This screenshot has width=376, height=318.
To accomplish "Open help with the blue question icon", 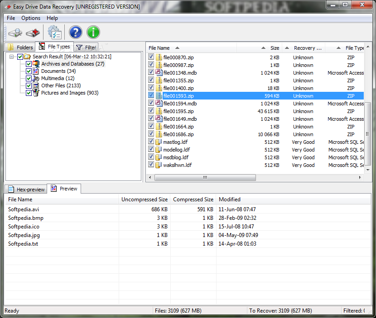I will [x=76, y=32].
